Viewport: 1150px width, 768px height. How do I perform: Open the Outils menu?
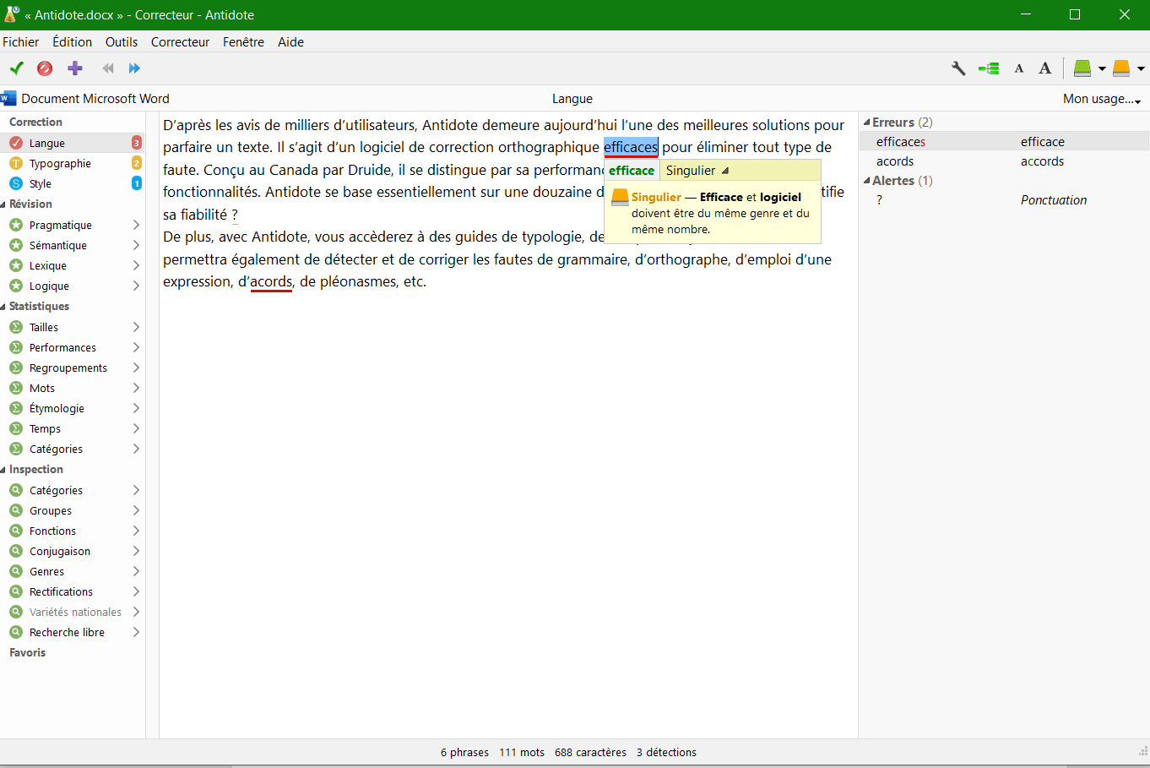click(122, 42)
